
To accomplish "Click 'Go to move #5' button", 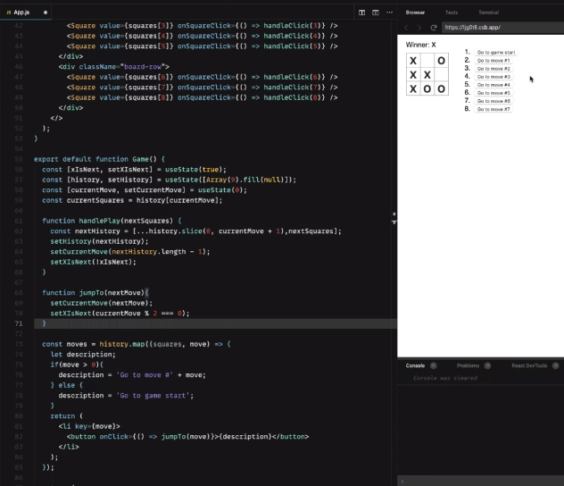I will (493, 93).
